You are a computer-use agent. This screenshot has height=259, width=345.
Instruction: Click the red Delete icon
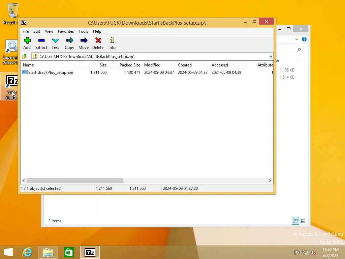(x=98, y=40)
